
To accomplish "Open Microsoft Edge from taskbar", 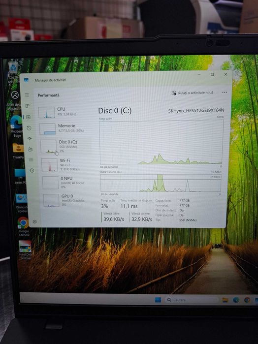I will tap(236, 300).
